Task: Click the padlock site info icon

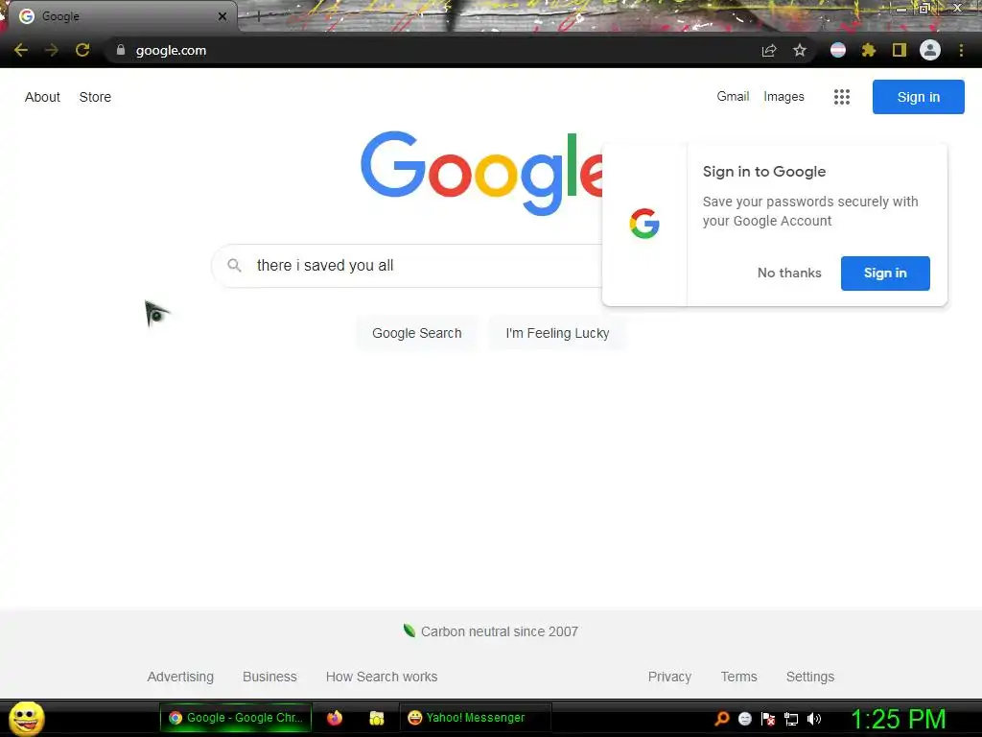Action: click(x=121, y=50)
